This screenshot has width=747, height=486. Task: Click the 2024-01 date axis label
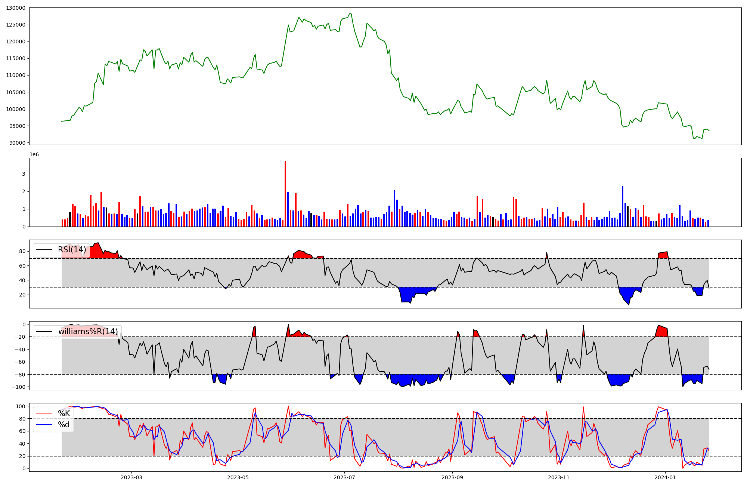click(665, 477)
